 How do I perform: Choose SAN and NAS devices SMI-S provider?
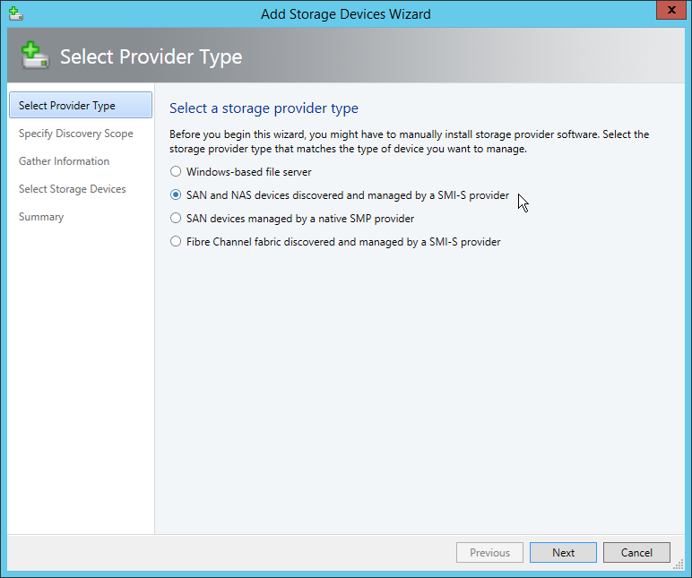[x=177, y=194]
